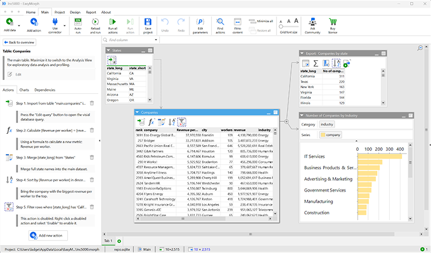Click the Buy license cart icon

333,22
